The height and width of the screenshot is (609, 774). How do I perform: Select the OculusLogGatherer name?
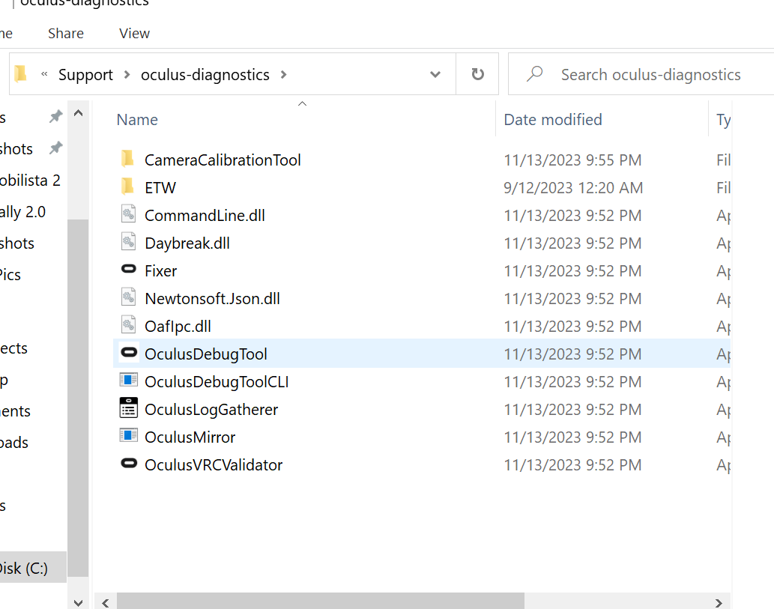click(x=211, y=409)
